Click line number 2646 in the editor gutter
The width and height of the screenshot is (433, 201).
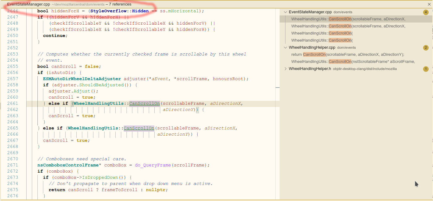[x=13, y=11]
